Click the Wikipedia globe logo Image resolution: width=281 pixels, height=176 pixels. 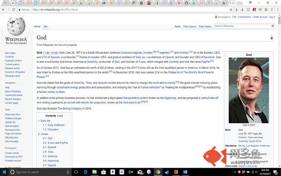tap(16, 26)
